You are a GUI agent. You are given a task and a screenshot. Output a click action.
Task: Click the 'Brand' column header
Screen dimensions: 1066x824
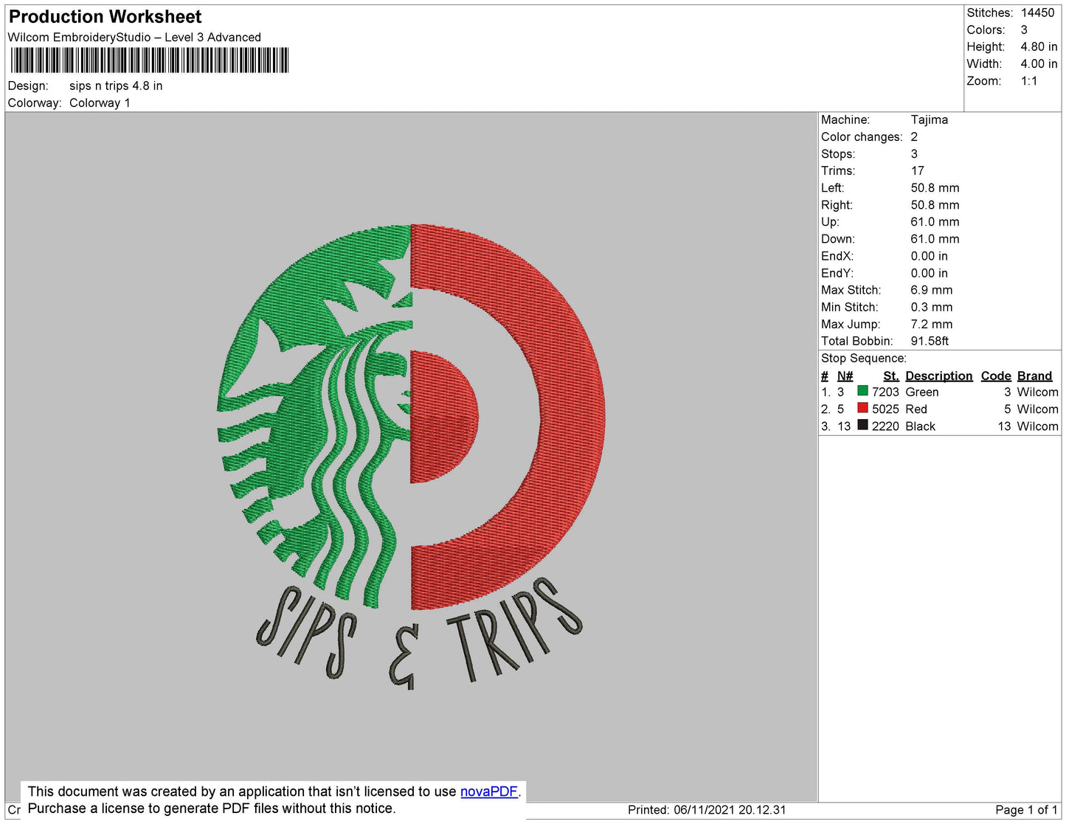pos(1034,376)
